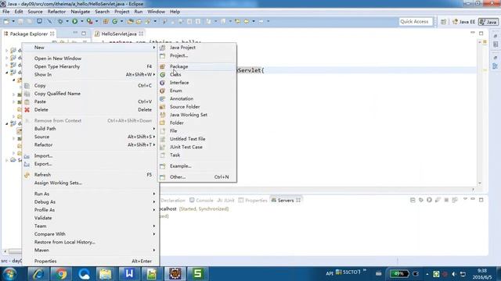Screen dimensions: 501x281
Task: Click the Enum icon in New submenu
Action: pos(163,91)
